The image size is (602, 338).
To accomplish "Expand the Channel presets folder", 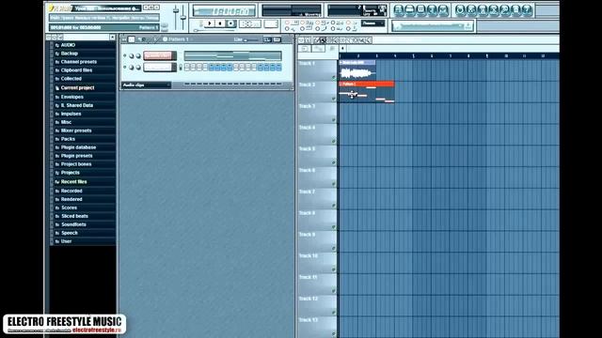I will tap(79, 62).
